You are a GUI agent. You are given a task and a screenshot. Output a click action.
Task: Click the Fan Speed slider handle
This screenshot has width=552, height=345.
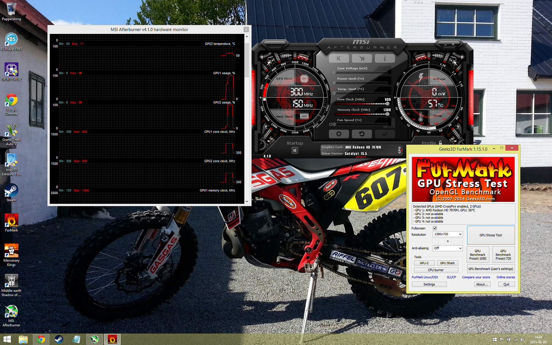[334, 124]
